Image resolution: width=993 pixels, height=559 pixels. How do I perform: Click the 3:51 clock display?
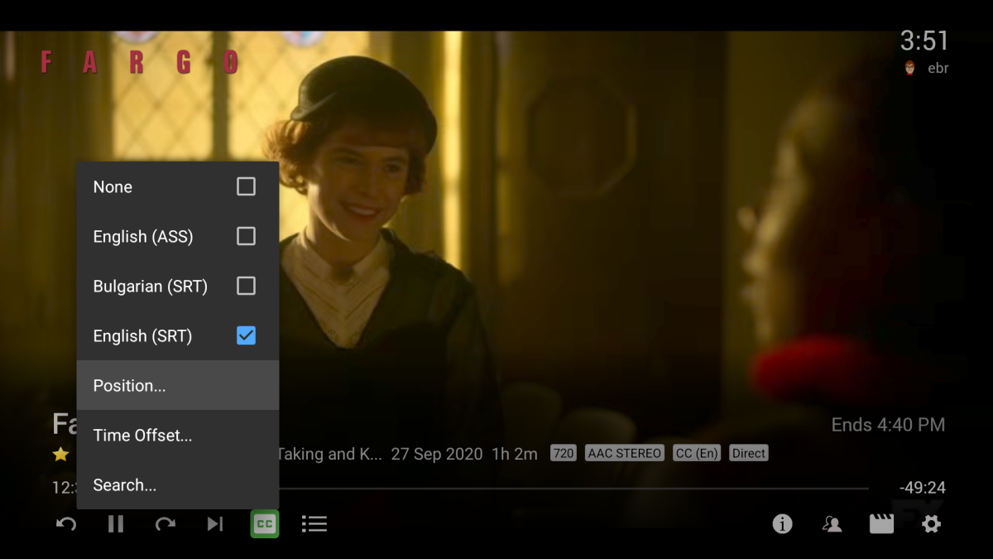(924, 41)
